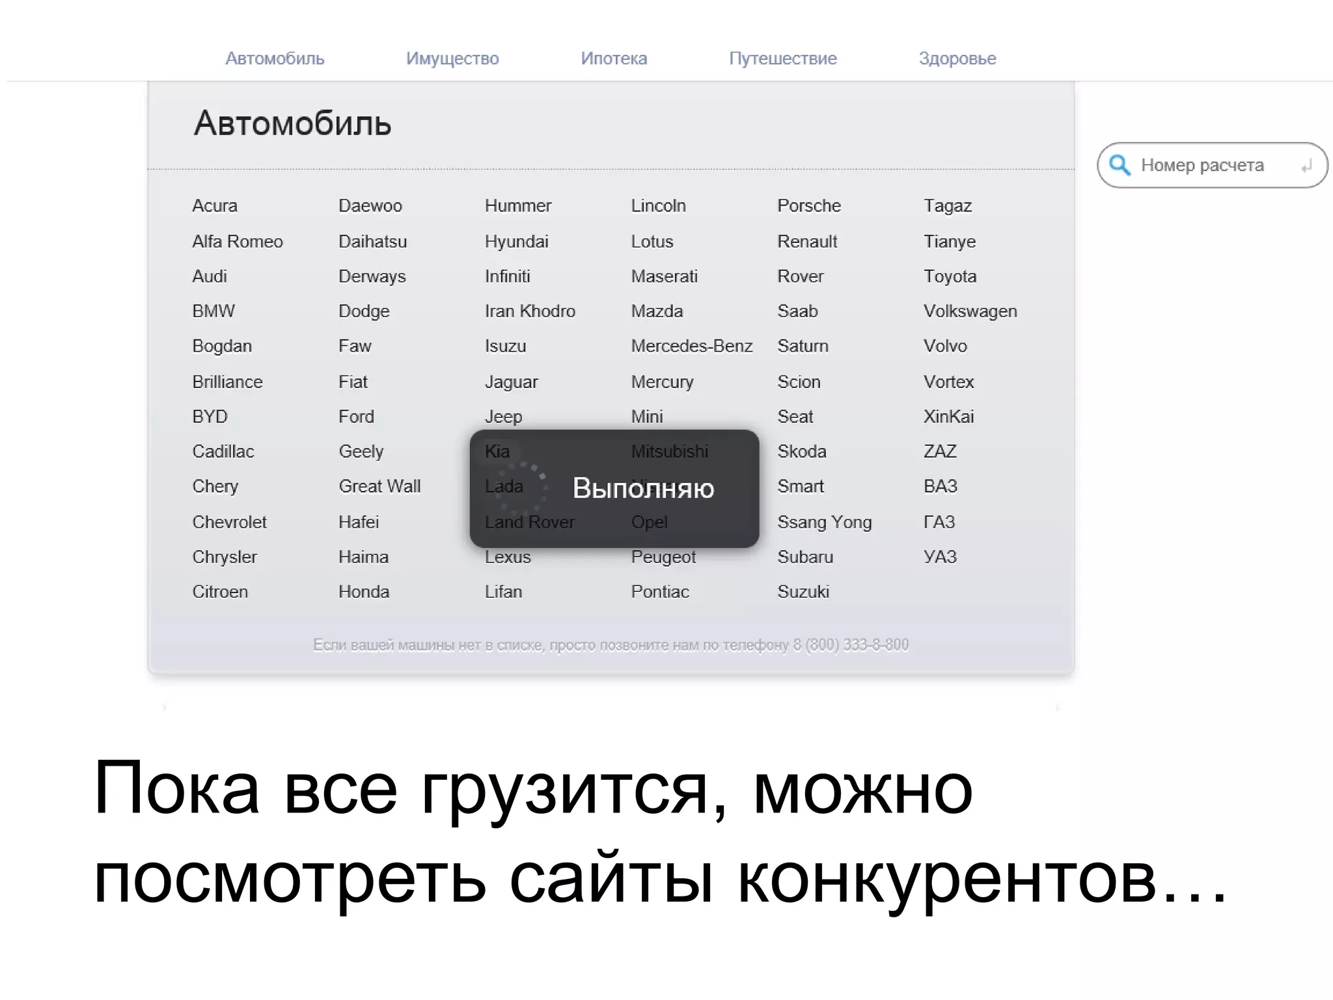The width and height of the screenshot is (1333, 1000).
Task: Choose the Fiat brand
Action: 353,382
